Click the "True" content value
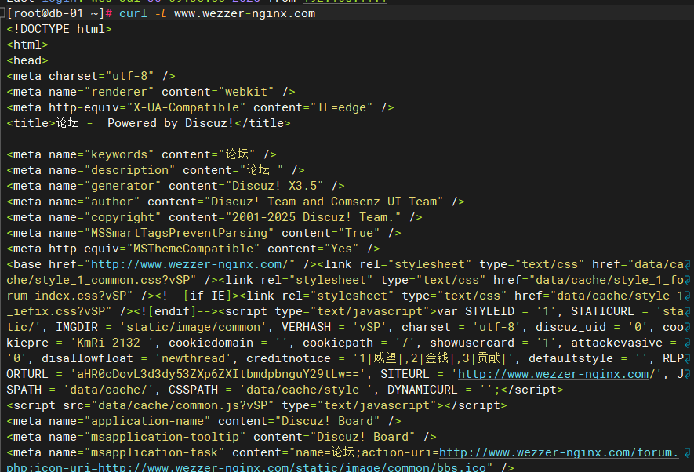The width and height of the screenshot is (694, 472). (359, 233)
